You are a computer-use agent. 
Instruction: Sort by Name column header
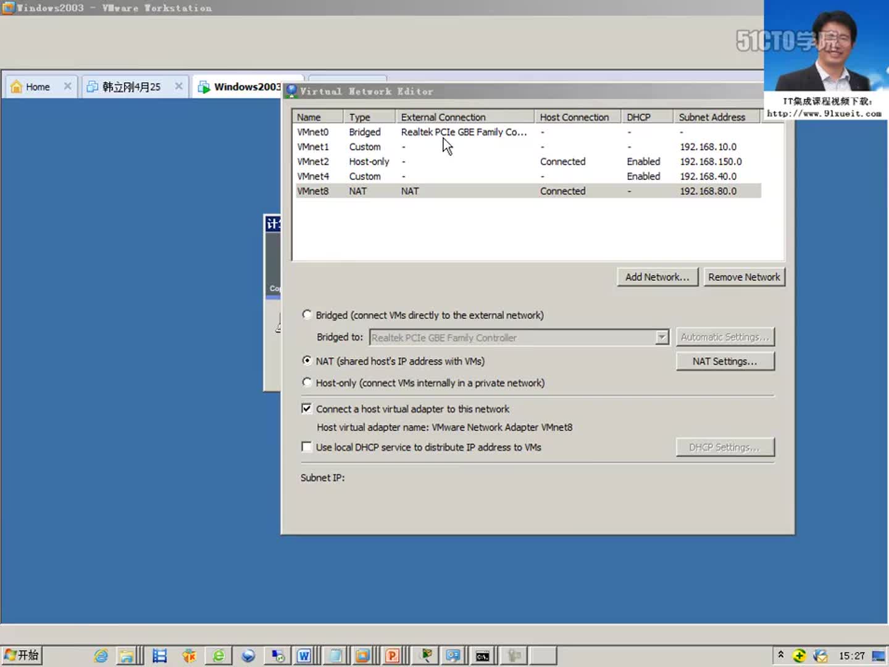pyautogui.click(x=318, y=117)
